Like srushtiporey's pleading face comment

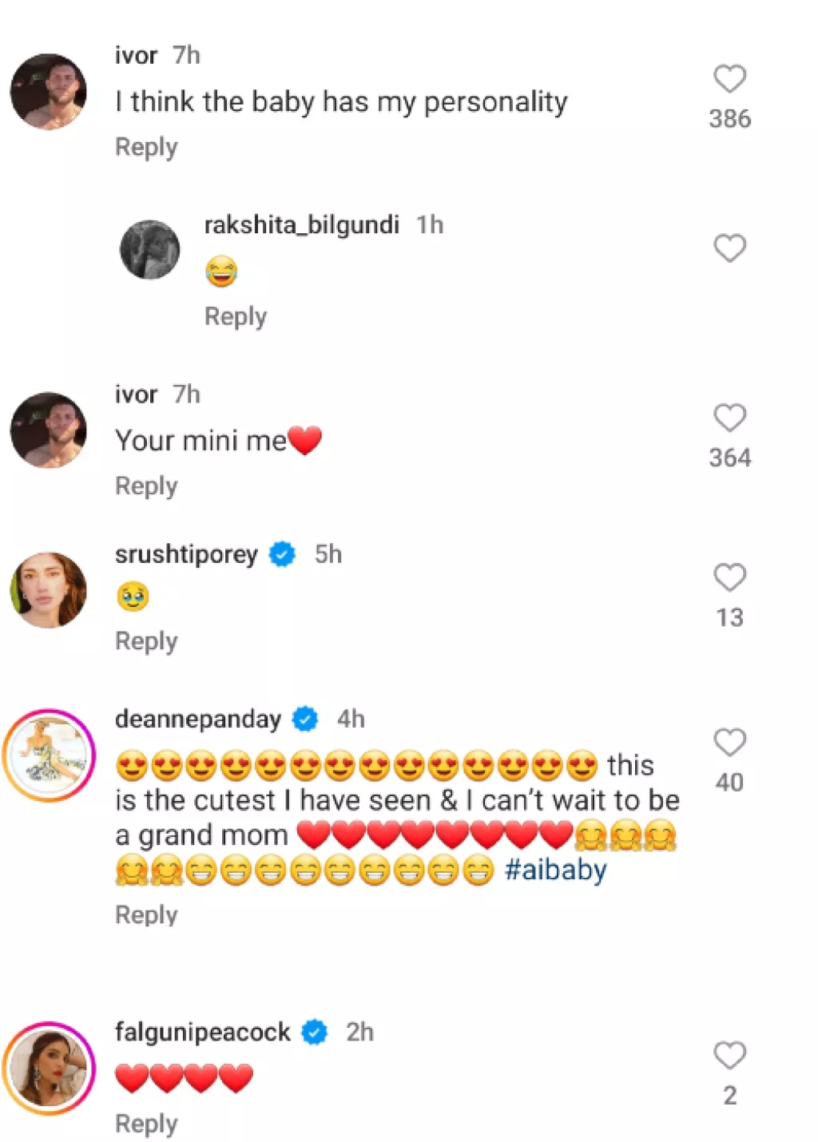[x=728, y=577]
